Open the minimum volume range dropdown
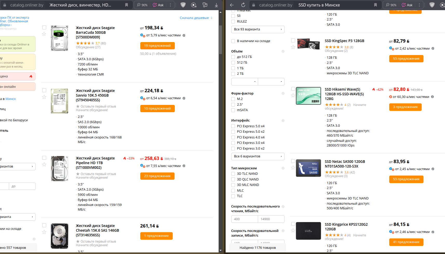445x254 pixels. click(x=245, y=82)
